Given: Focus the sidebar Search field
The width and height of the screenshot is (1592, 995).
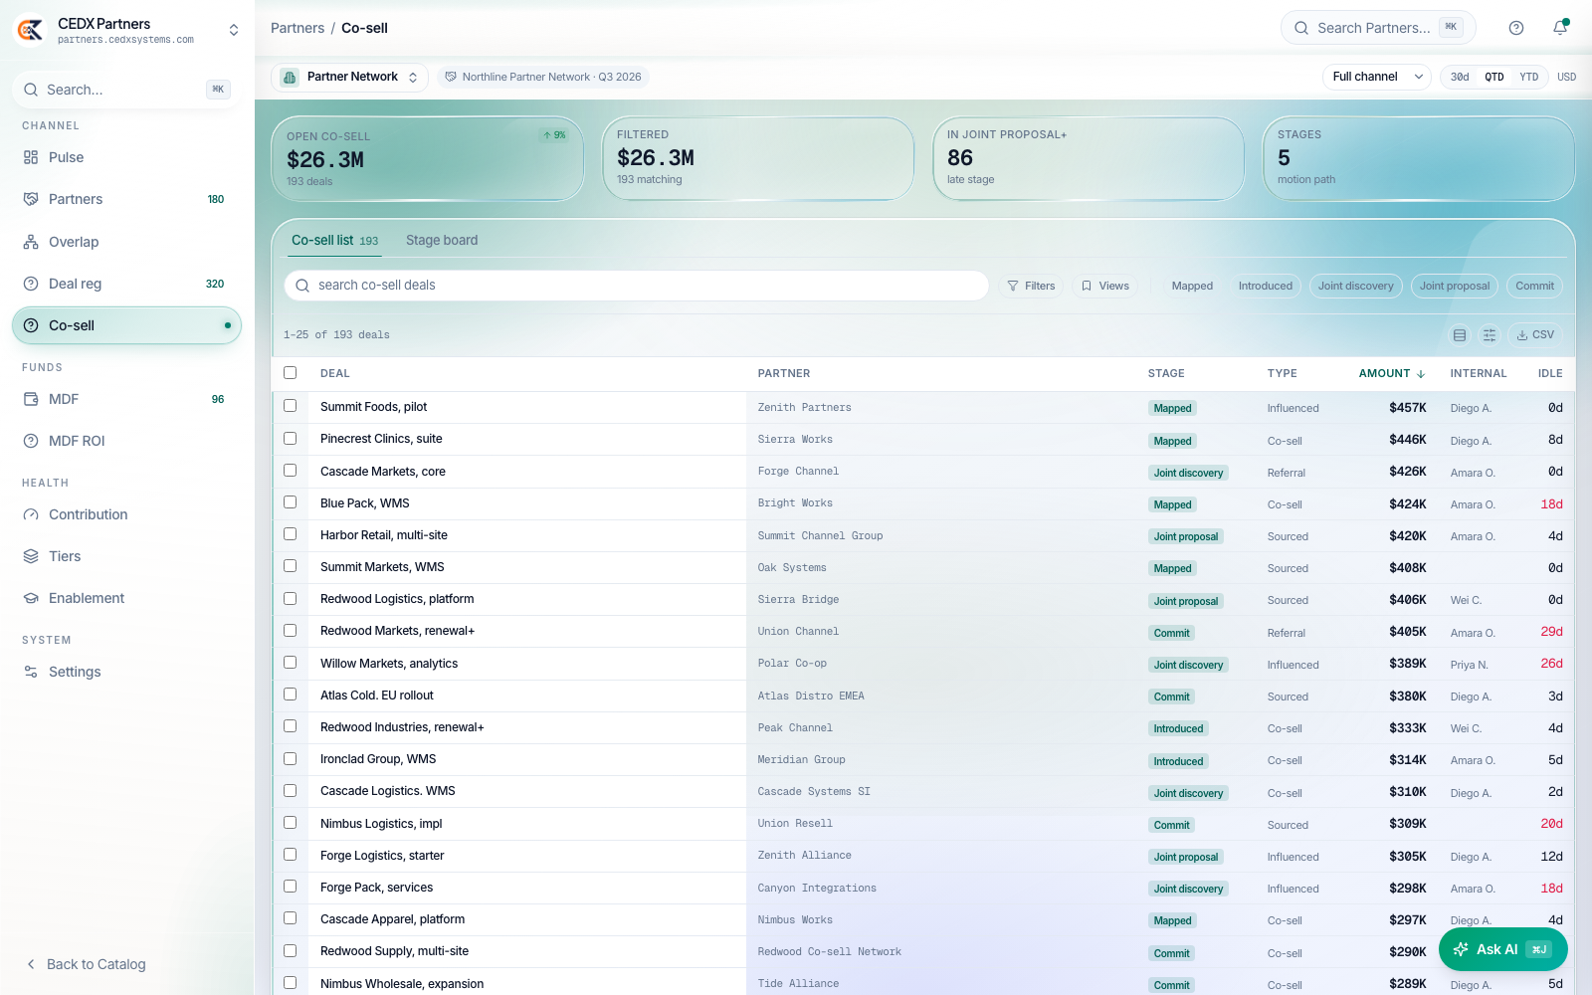Looking at the screenshot, I should click(126, 90).
